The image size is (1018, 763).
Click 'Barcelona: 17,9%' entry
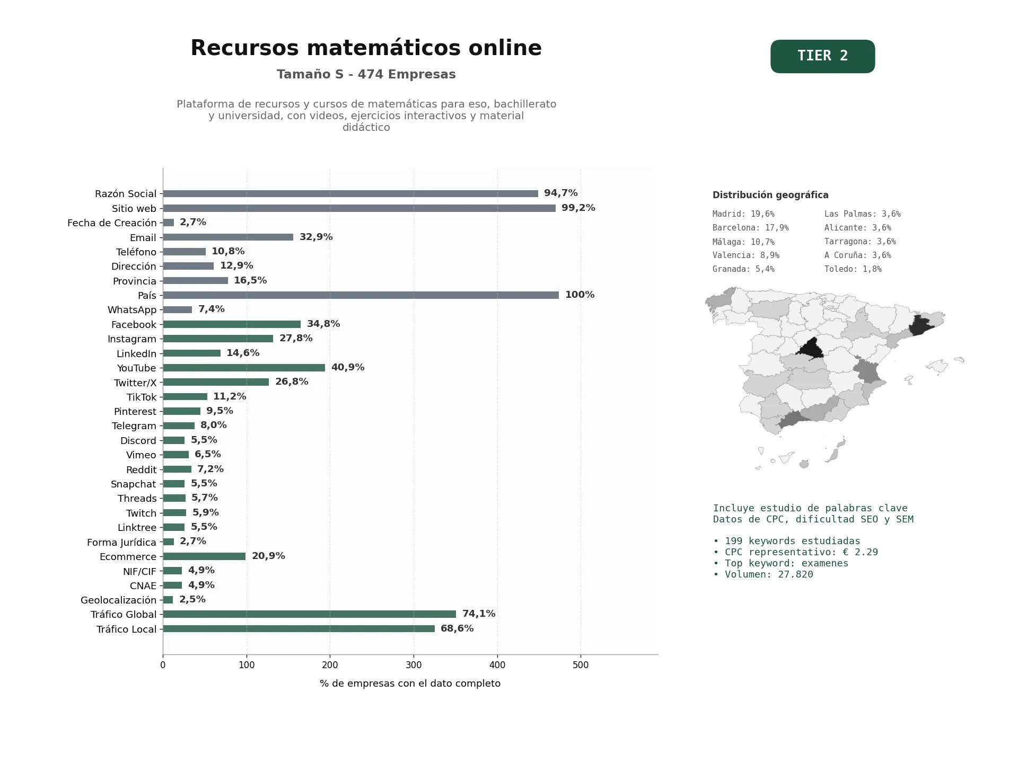point(751,228)
